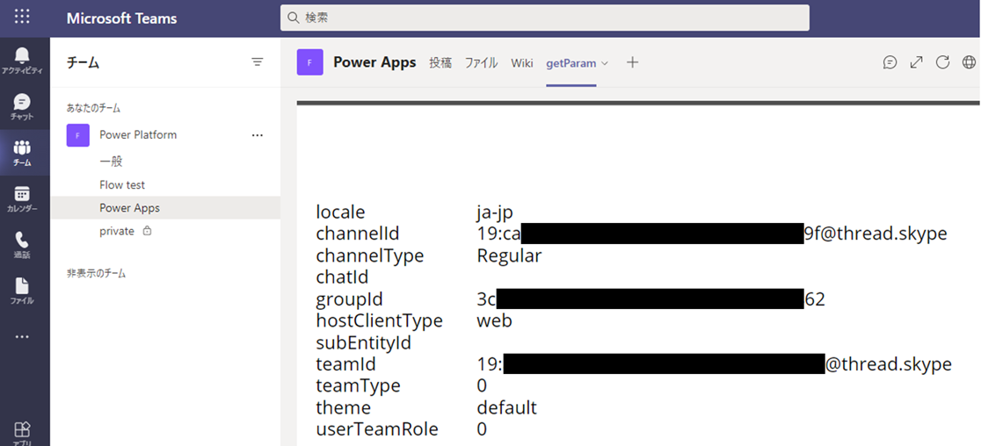This screenshot has width=981, height=446.
Task: Click the Power Platform team avatar
Action: coord(77,135)
